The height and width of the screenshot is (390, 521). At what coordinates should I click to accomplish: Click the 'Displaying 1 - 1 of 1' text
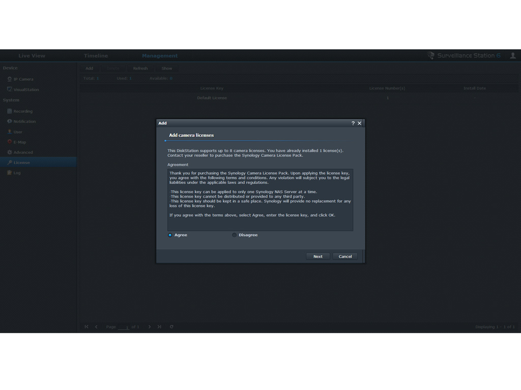pos(495,327)
